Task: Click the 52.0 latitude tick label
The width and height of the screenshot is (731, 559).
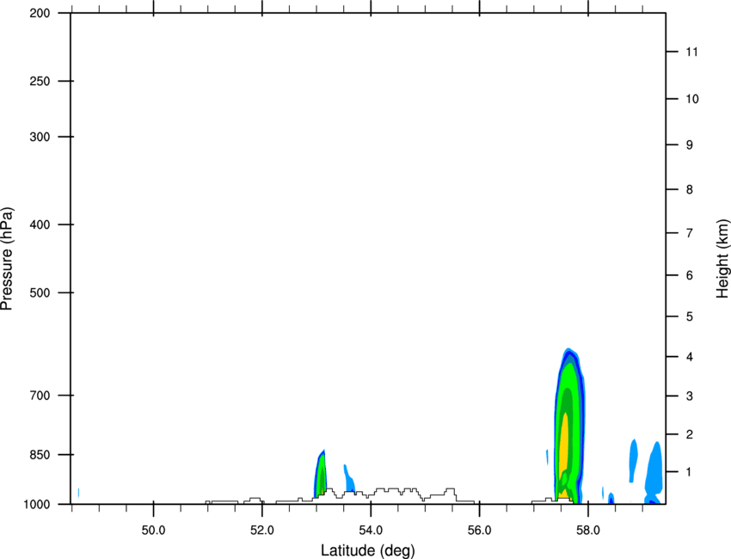Action: (262, 531)
